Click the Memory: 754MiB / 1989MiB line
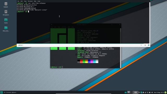Screen dimensions: 167x94 88,57
